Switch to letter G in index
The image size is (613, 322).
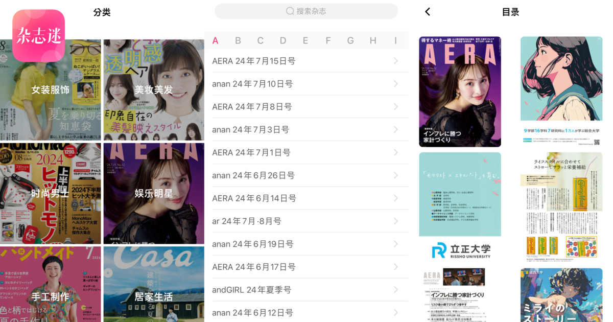pos(350,41)
